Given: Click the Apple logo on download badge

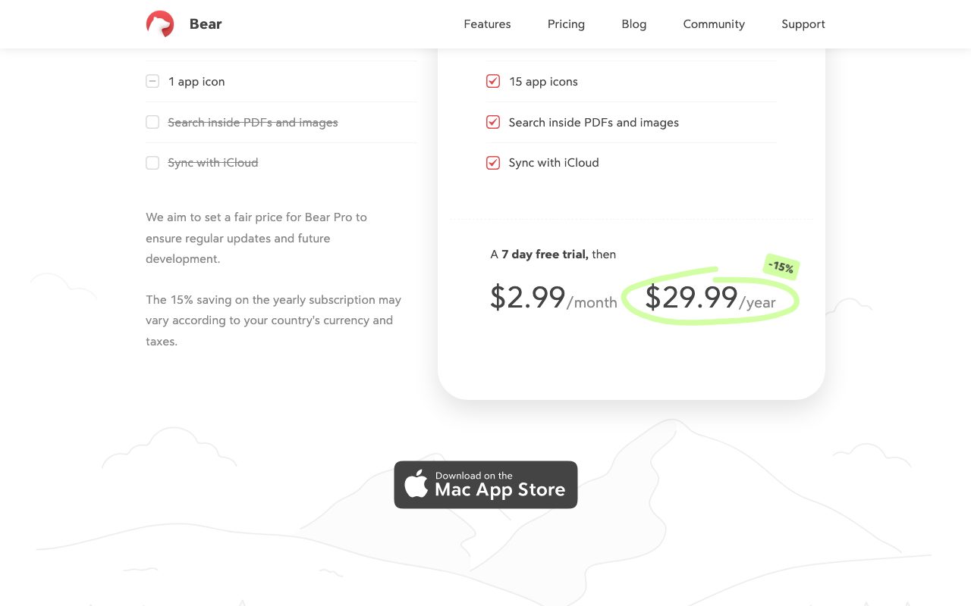Looking at the screenshot, I should (416, 483).
